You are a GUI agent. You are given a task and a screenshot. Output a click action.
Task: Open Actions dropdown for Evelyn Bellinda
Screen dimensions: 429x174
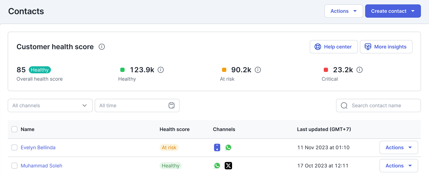pos(399,147)
